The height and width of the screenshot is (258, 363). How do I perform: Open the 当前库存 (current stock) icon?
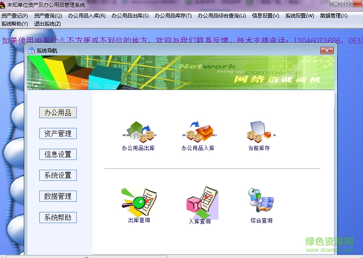(258, 134)
